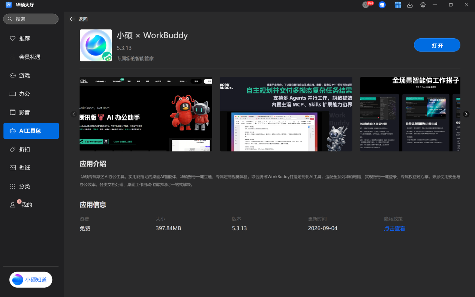Open the 我的 sidebar section

click(x=31, y=205)
